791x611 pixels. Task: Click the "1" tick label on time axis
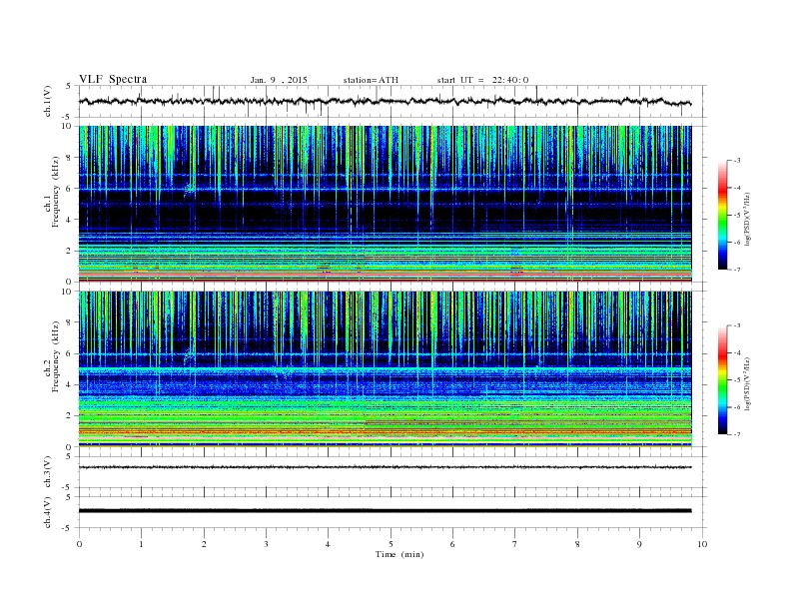(x=141, y=544)
